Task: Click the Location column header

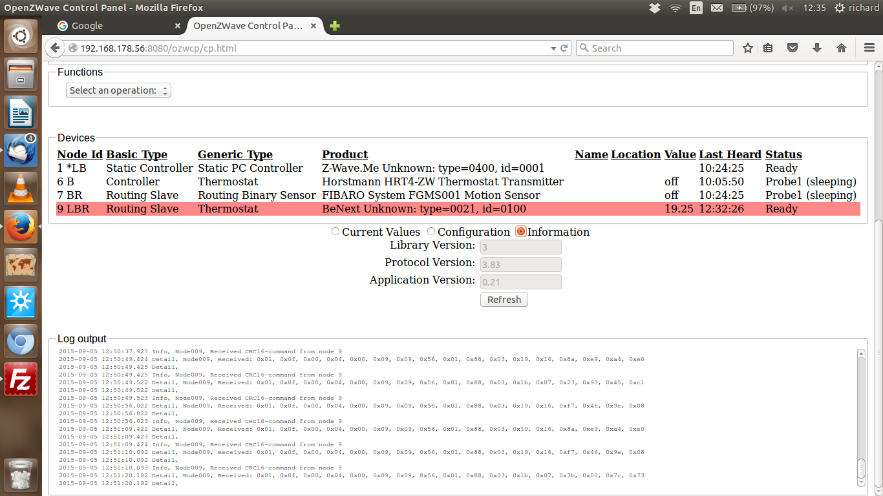Action: [x=636, y=154]
